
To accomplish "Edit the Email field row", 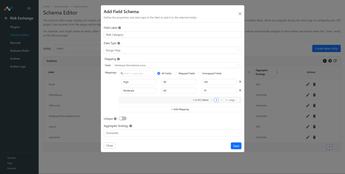I will [x=308, y=84].
